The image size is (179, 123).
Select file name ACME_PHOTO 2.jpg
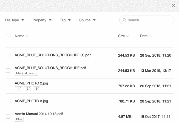coord(32,83)
